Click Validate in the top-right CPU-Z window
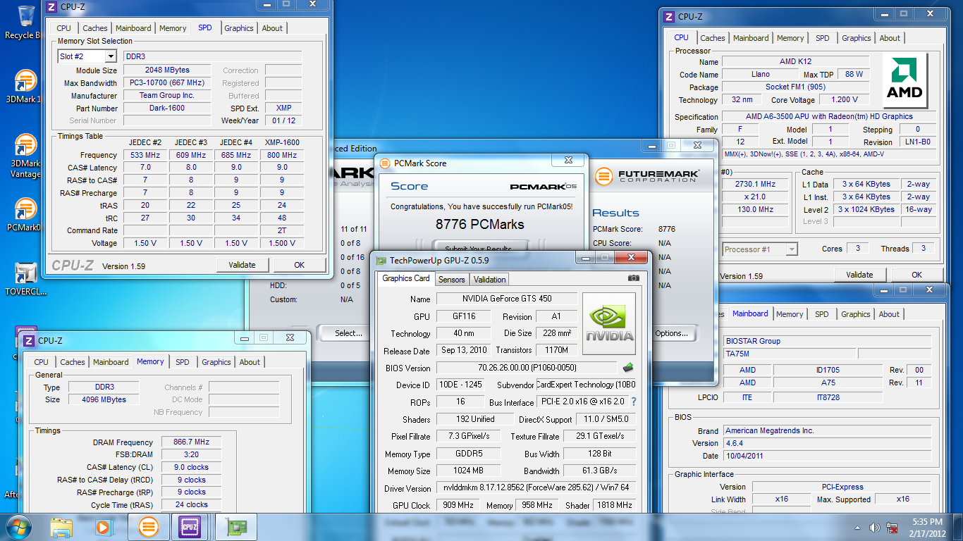963x541 pixels. (x=859, y=275)
